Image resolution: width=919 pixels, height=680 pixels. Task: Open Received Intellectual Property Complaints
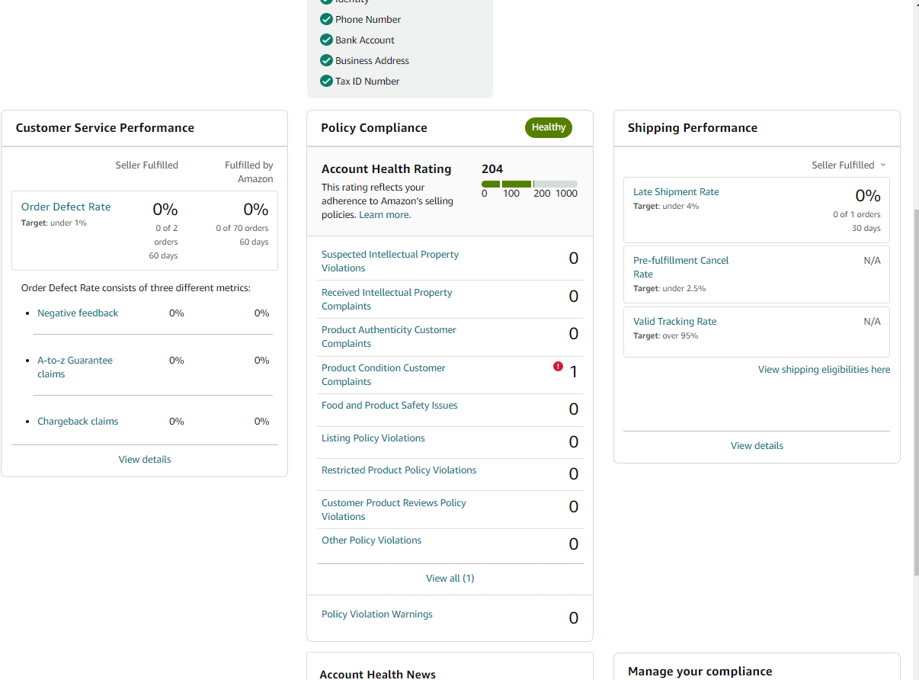tap(386, 299)
